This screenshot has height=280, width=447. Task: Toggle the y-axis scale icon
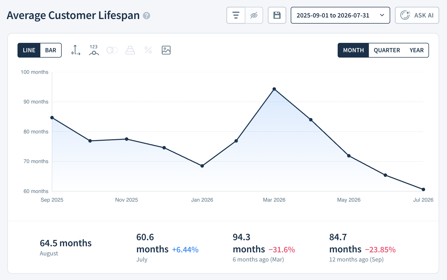[76, 50]
